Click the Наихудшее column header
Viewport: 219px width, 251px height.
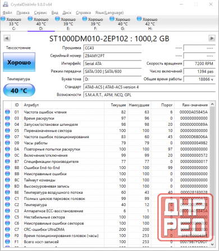[x=139, y=105]
